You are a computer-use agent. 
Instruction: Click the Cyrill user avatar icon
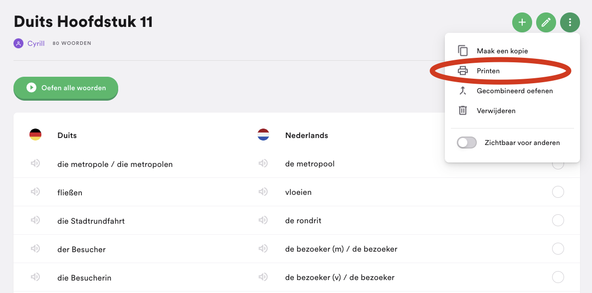pyautogui.click(x=18, y=43)
